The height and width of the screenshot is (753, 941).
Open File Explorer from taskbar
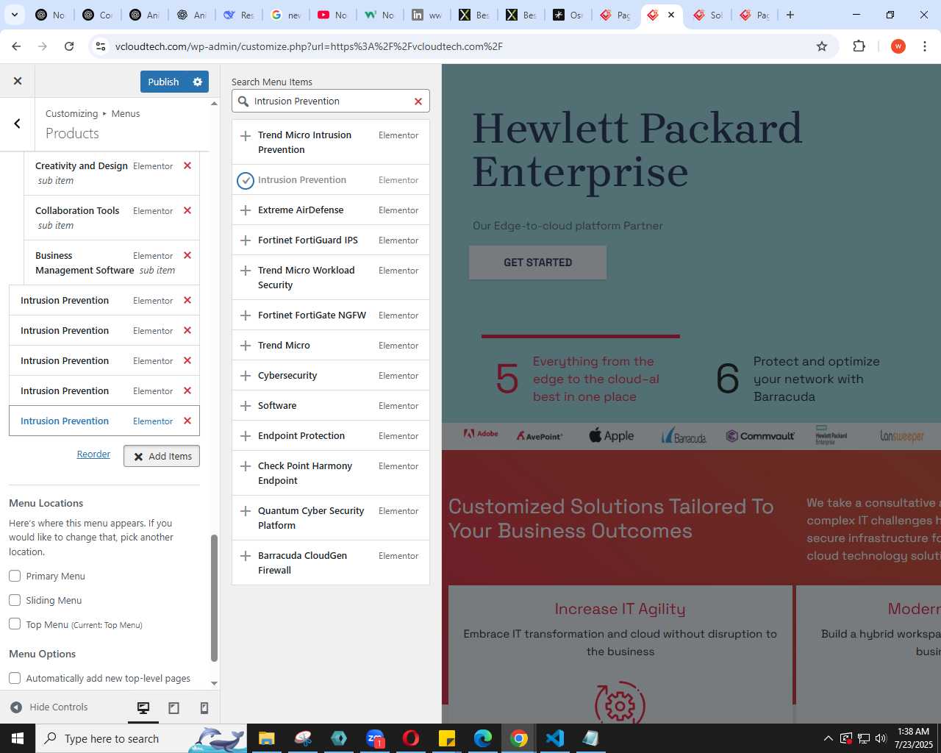(x=266, y=738)
